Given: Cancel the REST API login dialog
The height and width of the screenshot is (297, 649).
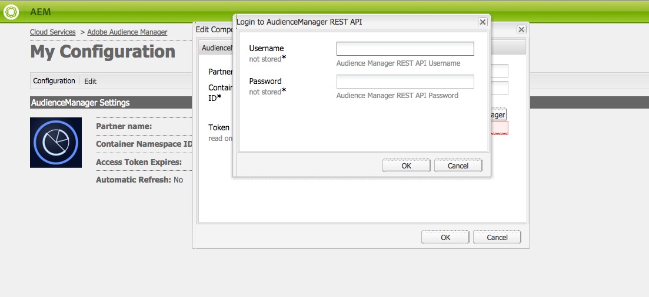Looking at the screenshot, I should [458, 166].
